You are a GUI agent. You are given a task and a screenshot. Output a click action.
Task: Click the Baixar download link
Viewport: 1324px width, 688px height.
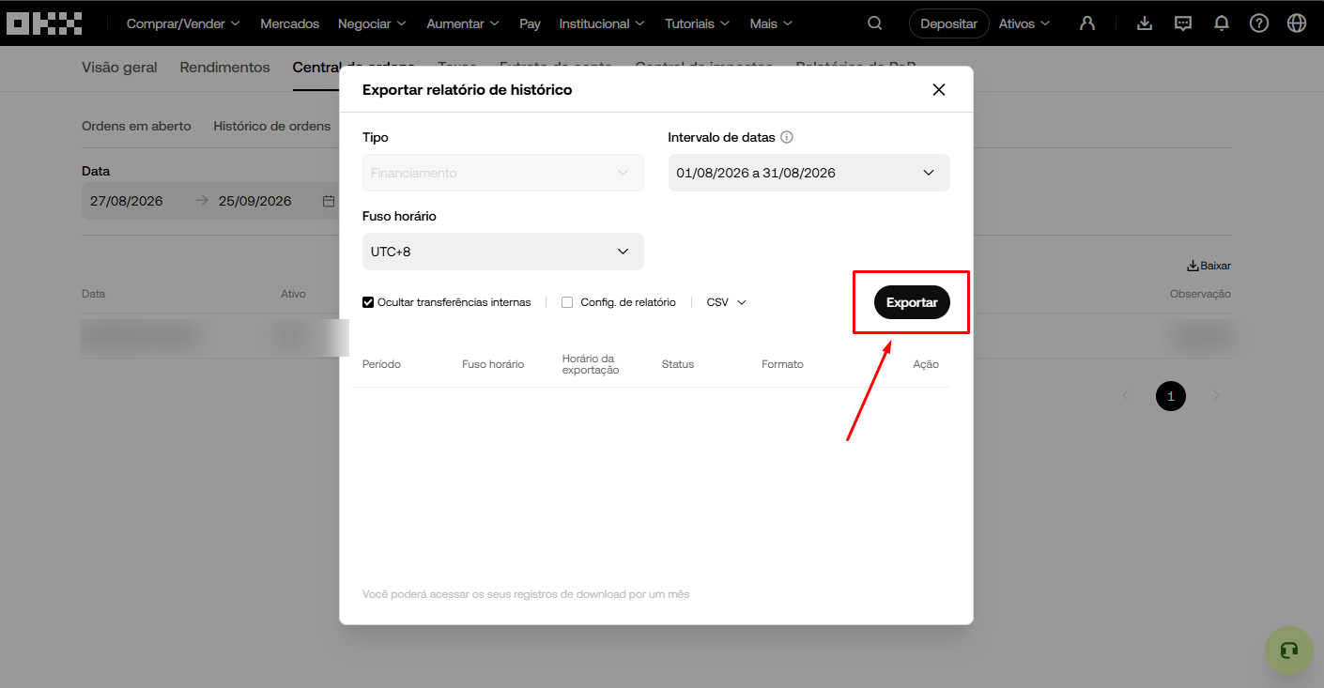pos(1209,266)
